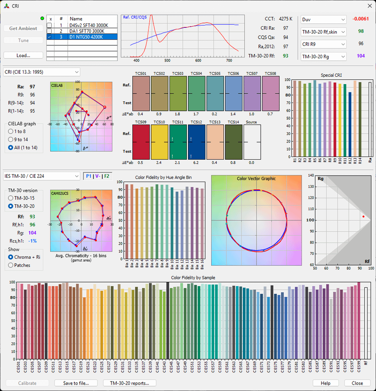Click the P1 indicator button
Screen dimensions: 376x391
(88, 176)
